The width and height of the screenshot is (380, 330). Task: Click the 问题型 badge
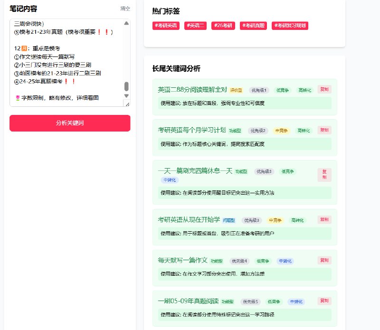pos(229,220)
